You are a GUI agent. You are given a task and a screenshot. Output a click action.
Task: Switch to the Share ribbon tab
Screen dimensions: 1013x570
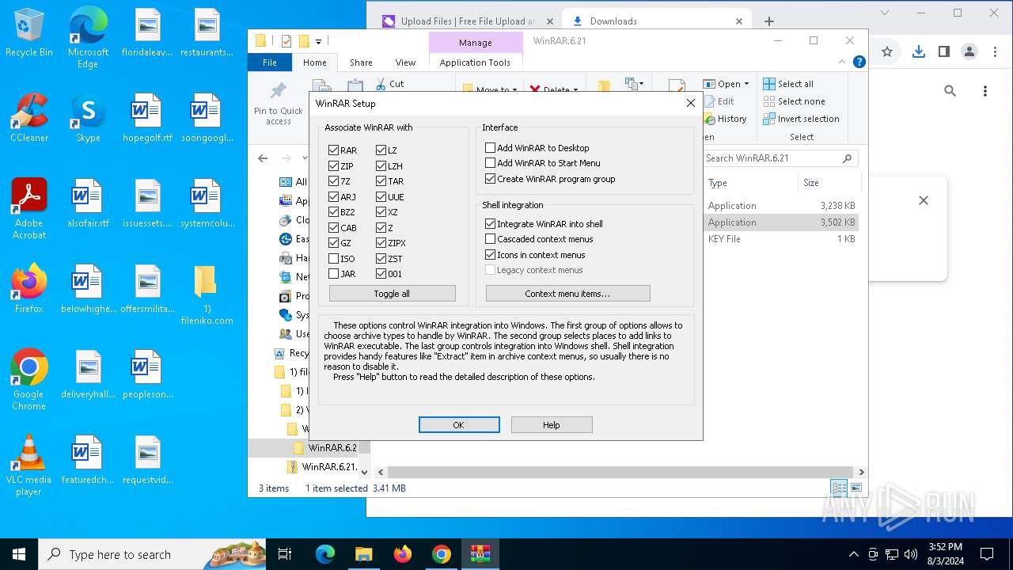(x=361, y=63)
